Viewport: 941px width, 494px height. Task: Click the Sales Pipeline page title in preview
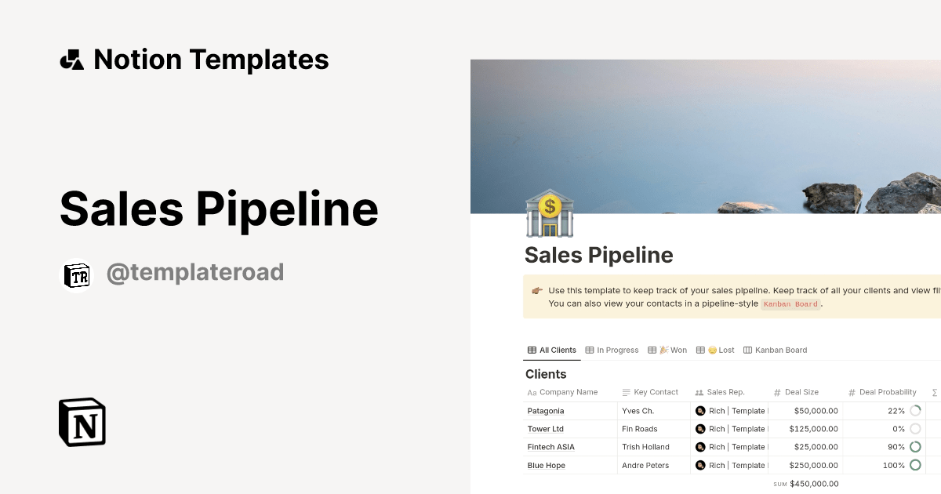click(599, 256)
